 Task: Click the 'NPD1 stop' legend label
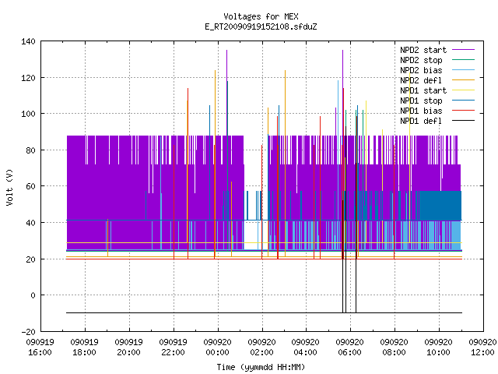pos(421,101)
